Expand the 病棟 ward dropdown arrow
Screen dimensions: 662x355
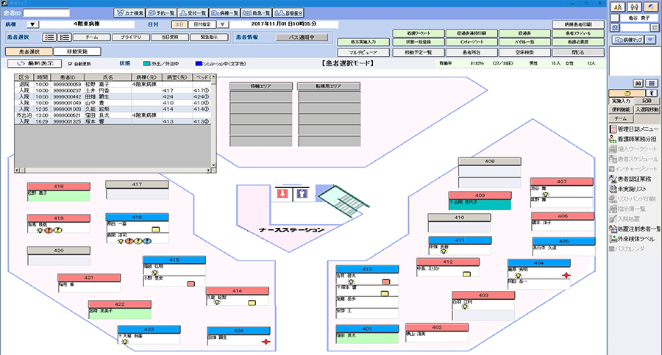click(32, 24)
